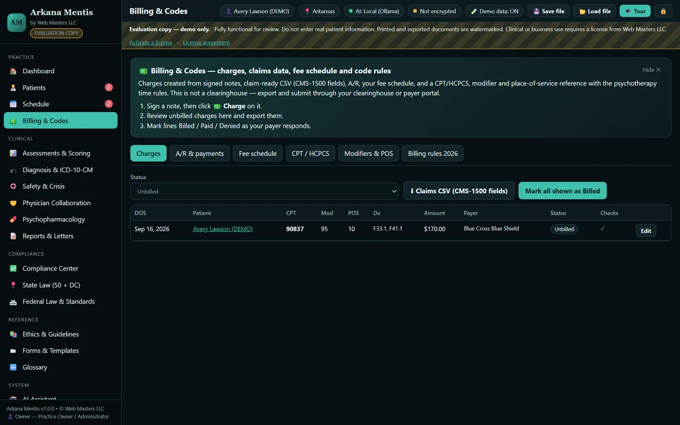Hide the Billing & Codes info banner

pyautogui.click(x=651, y=70)
